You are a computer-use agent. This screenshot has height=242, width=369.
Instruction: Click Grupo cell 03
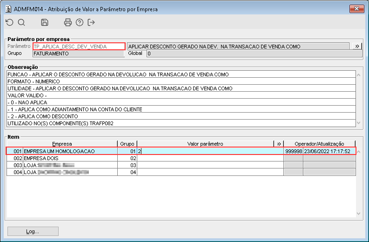click(127, 165)
